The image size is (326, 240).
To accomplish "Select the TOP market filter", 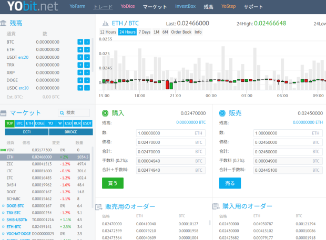I will click(x=10, y=123).
